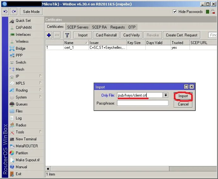Switch to the Certificates tab
The width and height of the screenshot is (218, 179).
[x=55, y=27]
